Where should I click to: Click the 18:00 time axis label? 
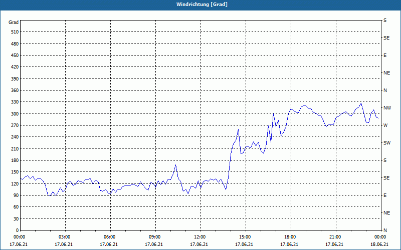[x=290, y=237]
